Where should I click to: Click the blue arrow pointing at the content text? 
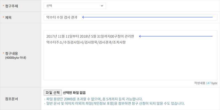pyautogui.click(x=176, y=36)
